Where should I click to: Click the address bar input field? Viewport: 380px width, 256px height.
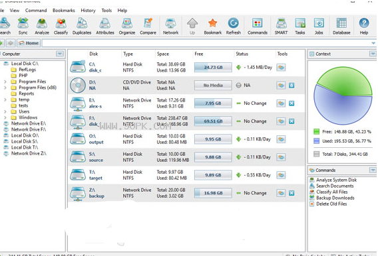[x=206, y=43]
